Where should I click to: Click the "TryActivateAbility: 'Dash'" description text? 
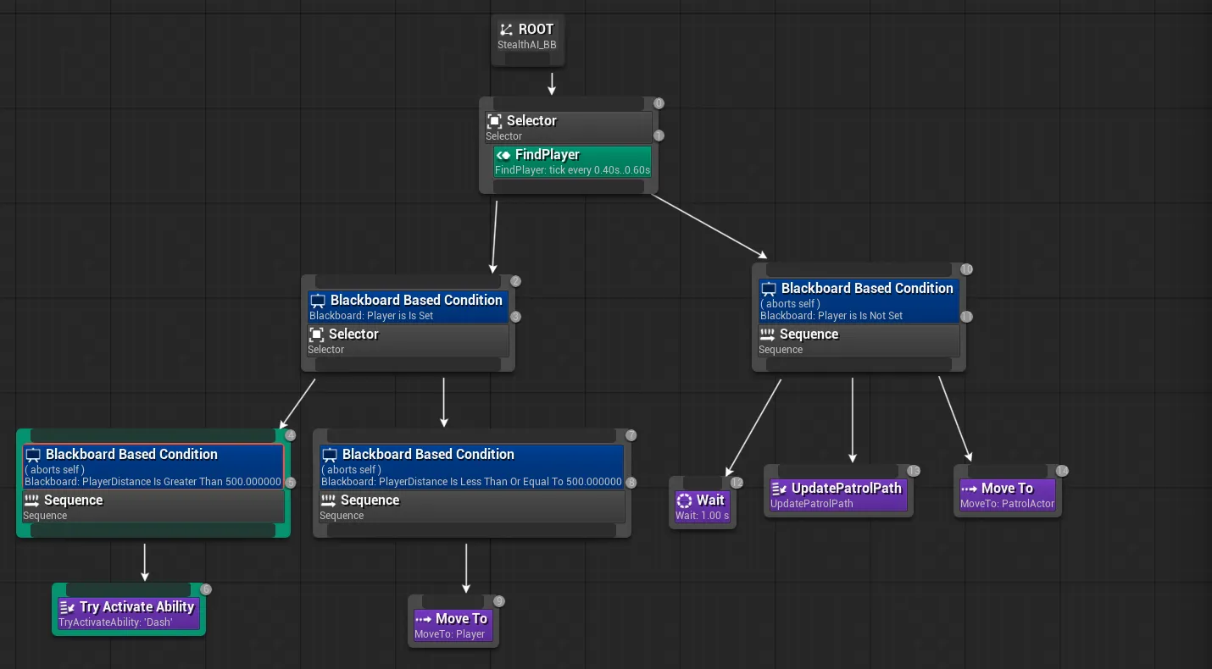click(115, 622)
